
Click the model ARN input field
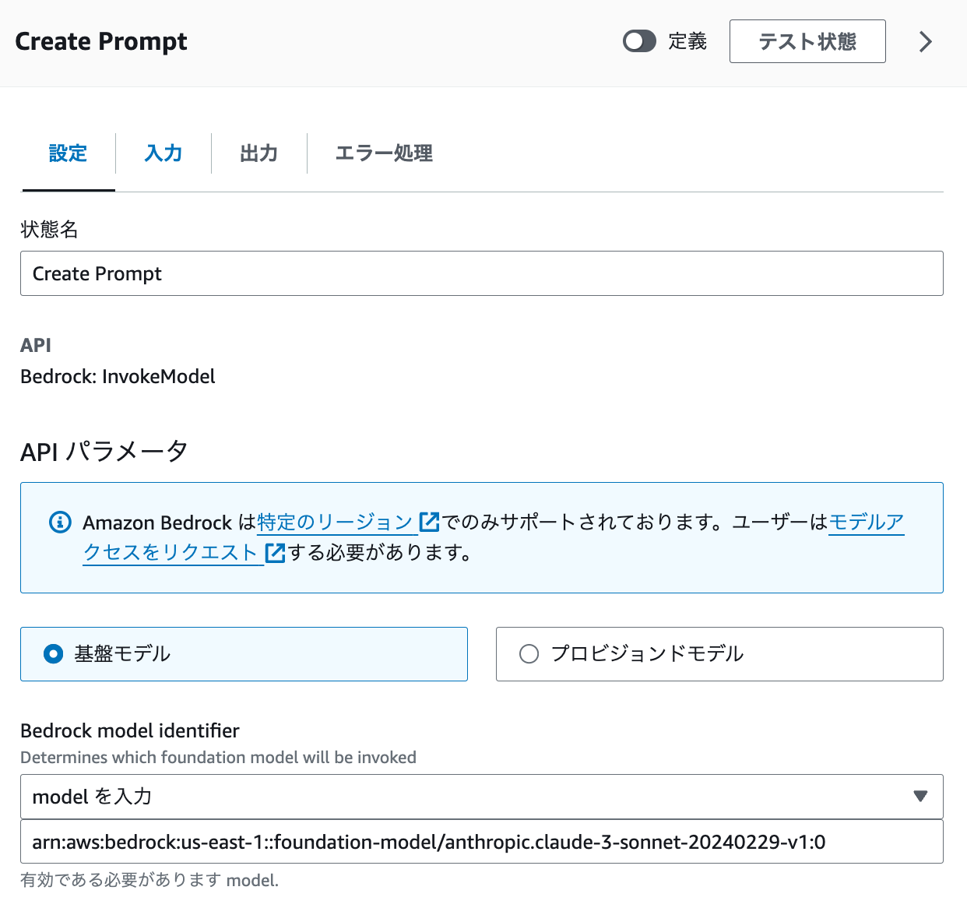pyautogui.click(x=482, y=842)
